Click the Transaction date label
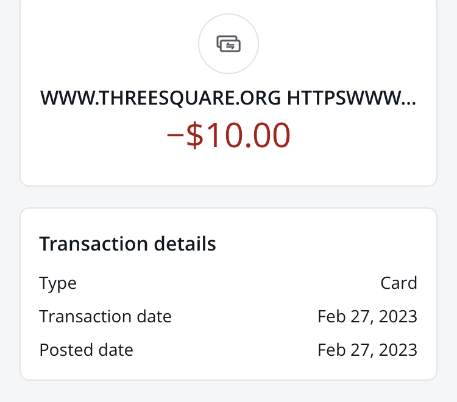457x402 pixels. point(105,316)
